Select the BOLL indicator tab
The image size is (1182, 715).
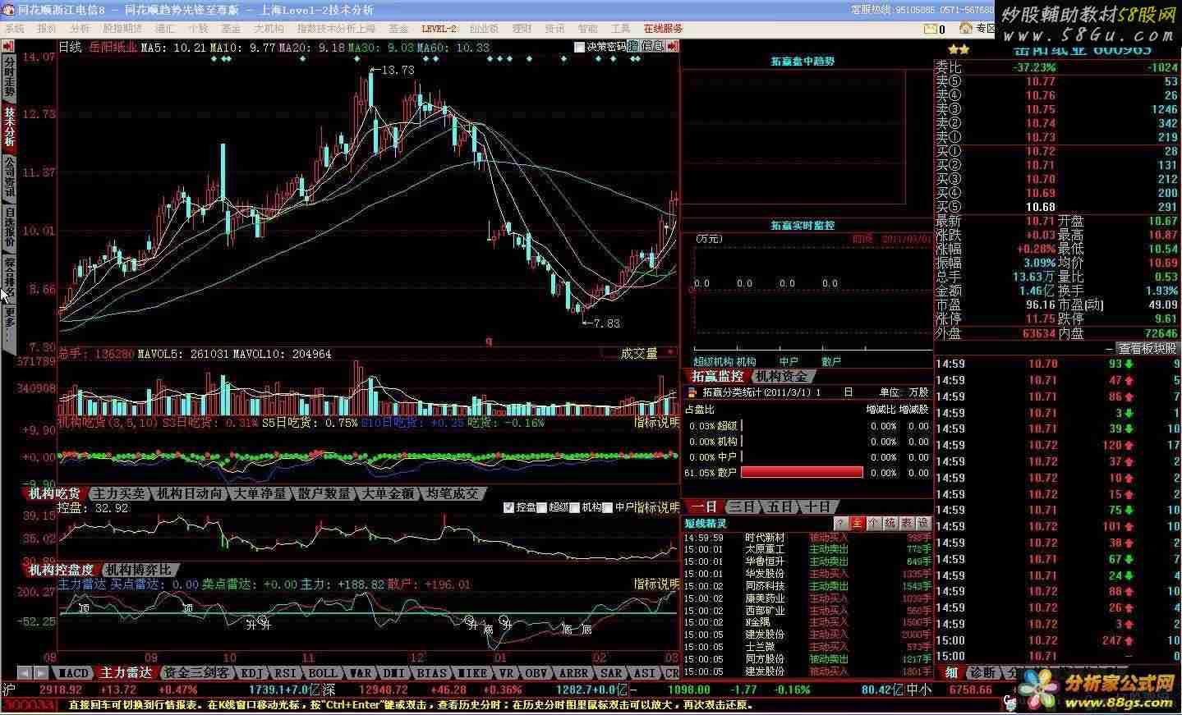[323, 672]
